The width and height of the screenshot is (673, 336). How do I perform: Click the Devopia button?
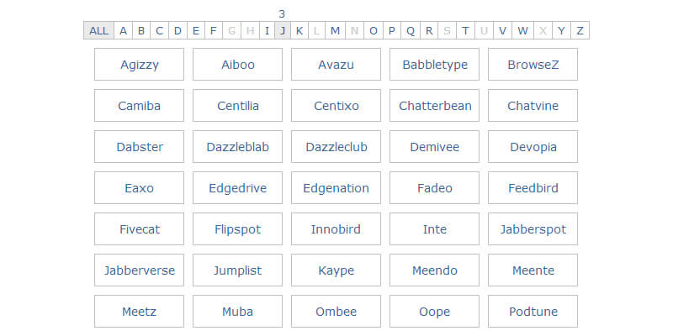pos(533,147)
